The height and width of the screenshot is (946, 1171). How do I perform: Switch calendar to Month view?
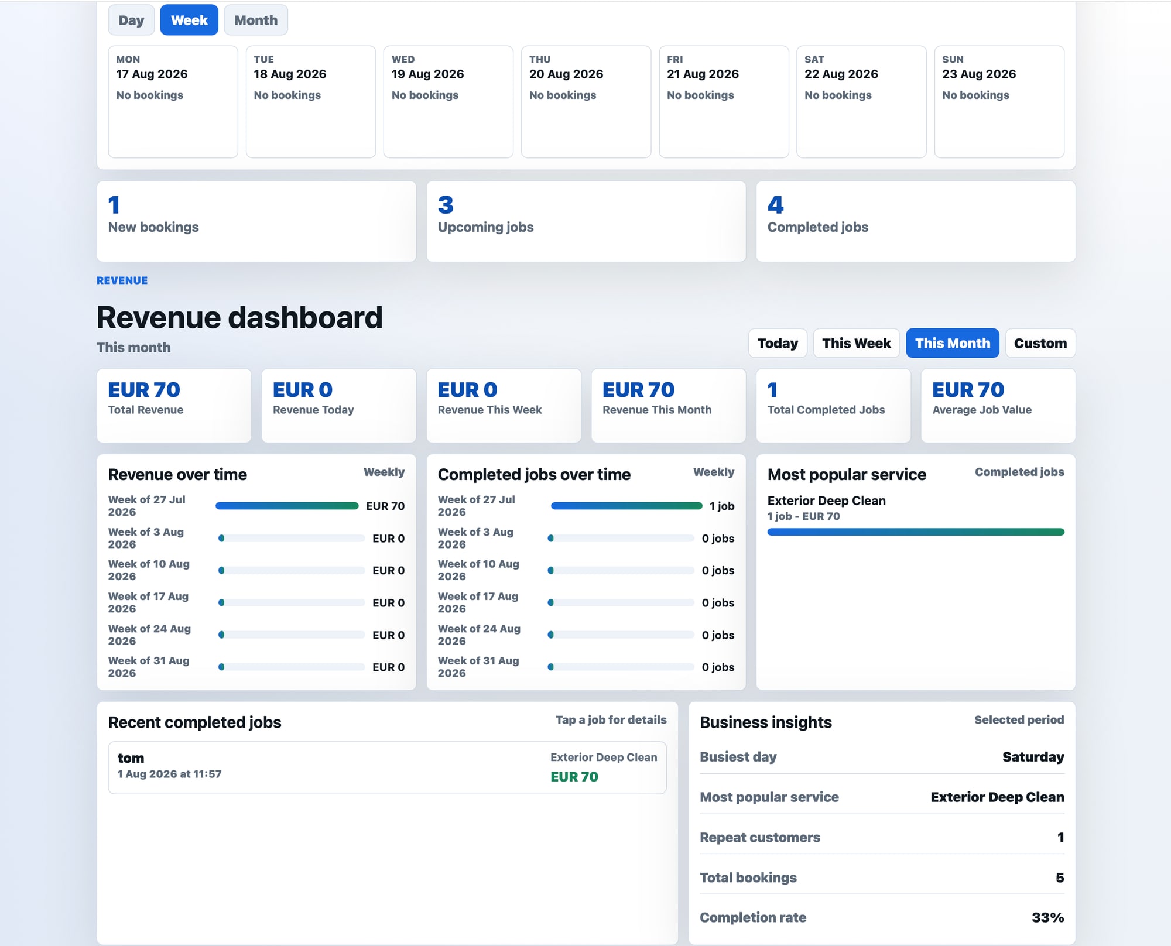[x=256, y=20]
